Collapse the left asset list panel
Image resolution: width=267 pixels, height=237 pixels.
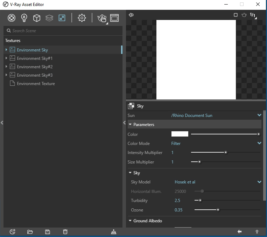(2, 123)
